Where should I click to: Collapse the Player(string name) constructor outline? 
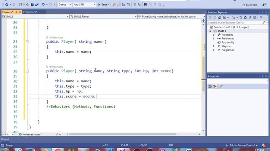click(x=27, y=42)
